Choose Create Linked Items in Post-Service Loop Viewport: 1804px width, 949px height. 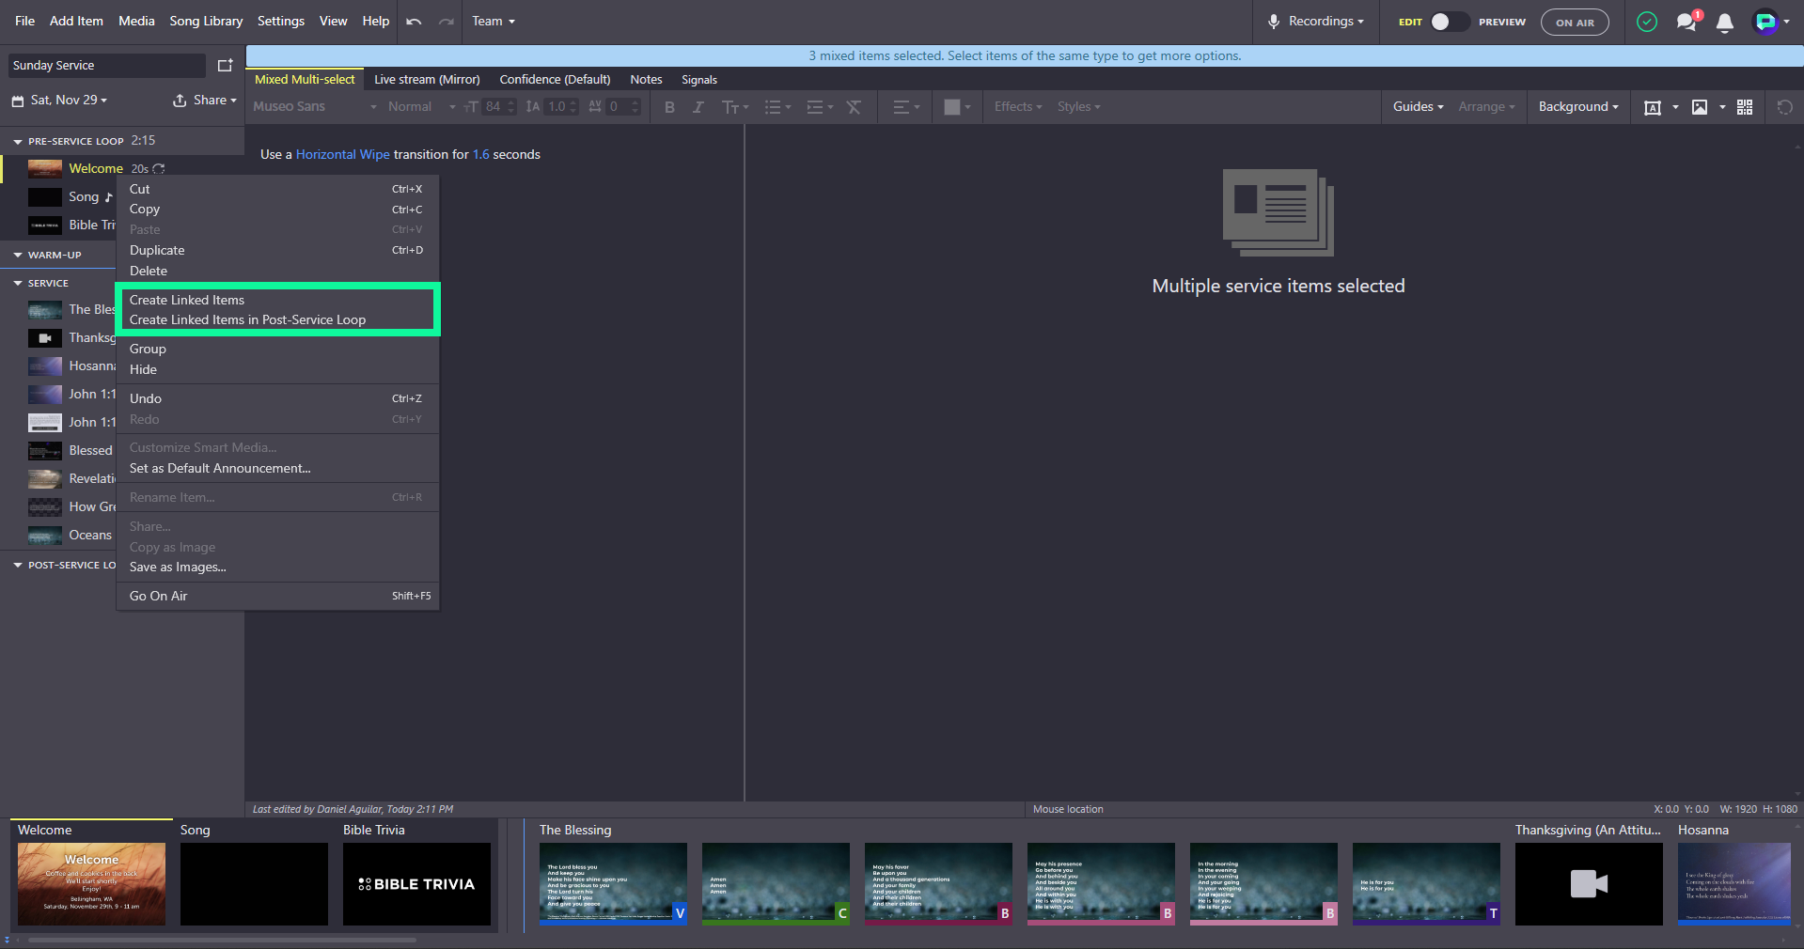(x=247, y=320)
